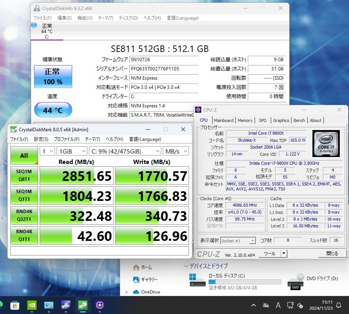The image size is (349, 314).
Task: Run All benchmarks in CrystalDiskMark
Action: (x=24, y=155)
